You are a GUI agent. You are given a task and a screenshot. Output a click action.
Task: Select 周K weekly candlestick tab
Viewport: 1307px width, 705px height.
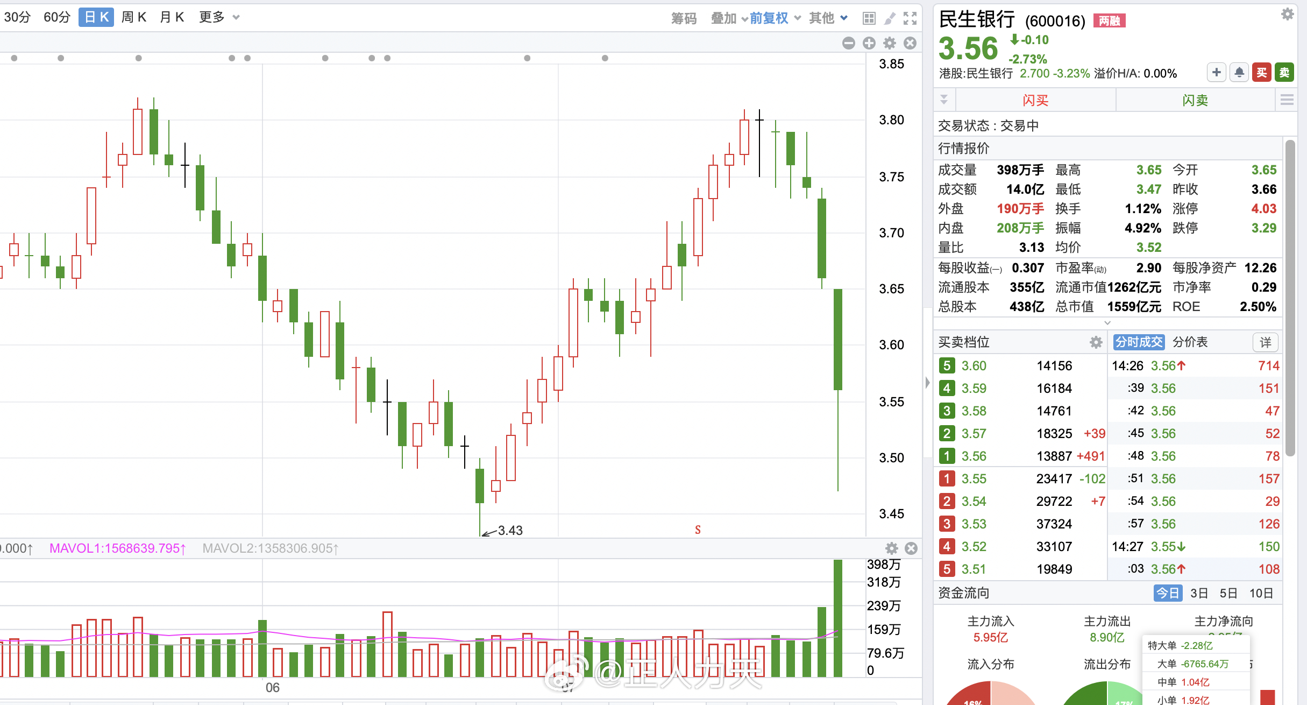tap(134, 17)
